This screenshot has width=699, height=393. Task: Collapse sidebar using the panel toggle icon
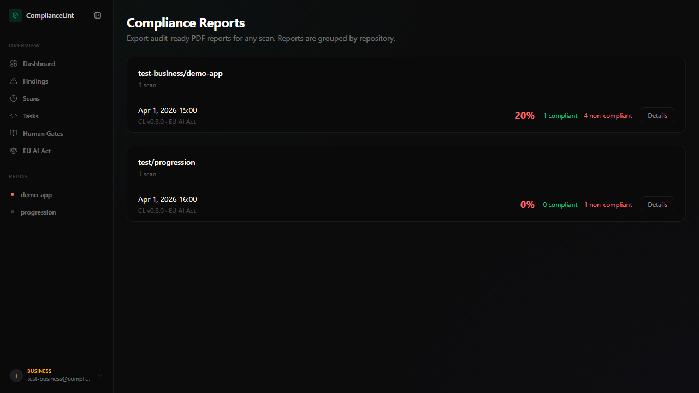coord(98,15)
